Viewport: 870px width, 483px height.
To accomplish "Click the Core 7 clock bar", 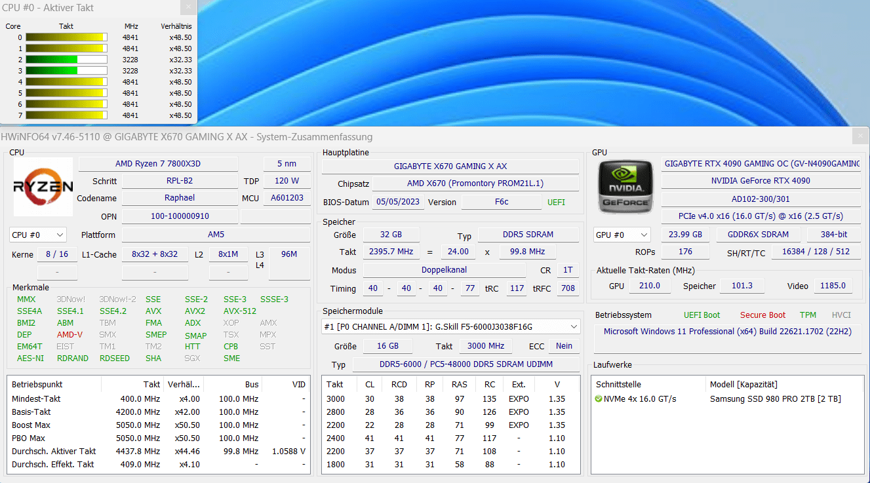I will [66, 115].
